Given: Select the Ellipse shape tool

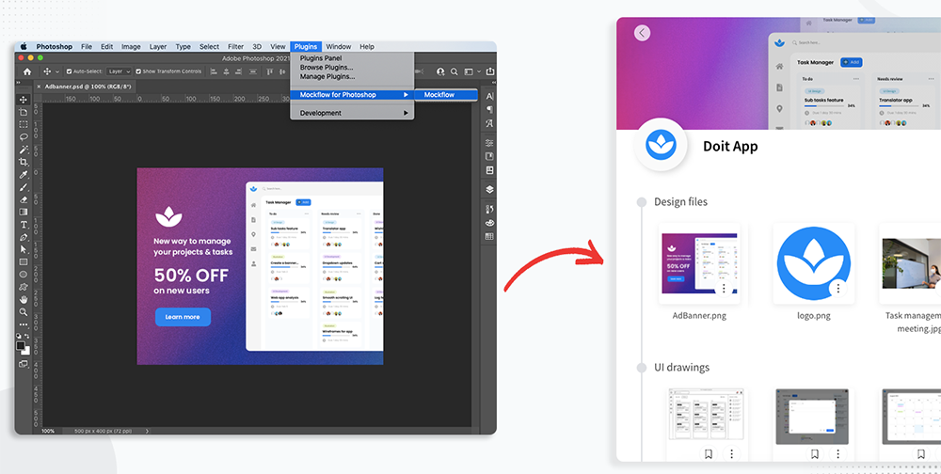Looking at the screenshot, I should click(24, 275).
